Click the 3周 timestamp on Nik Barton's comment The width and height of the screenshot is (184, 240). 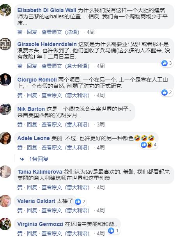[101, 124]
